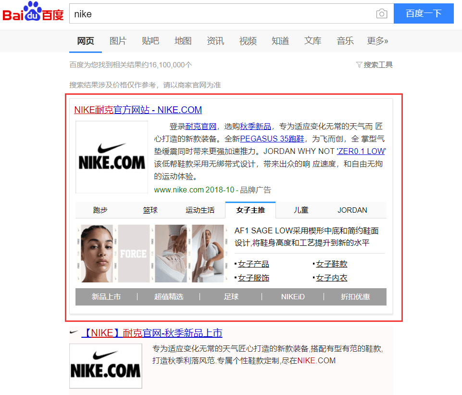Open the 知道 tab
Viewport: 462px width, 395px height.
[x=280, y=41]
